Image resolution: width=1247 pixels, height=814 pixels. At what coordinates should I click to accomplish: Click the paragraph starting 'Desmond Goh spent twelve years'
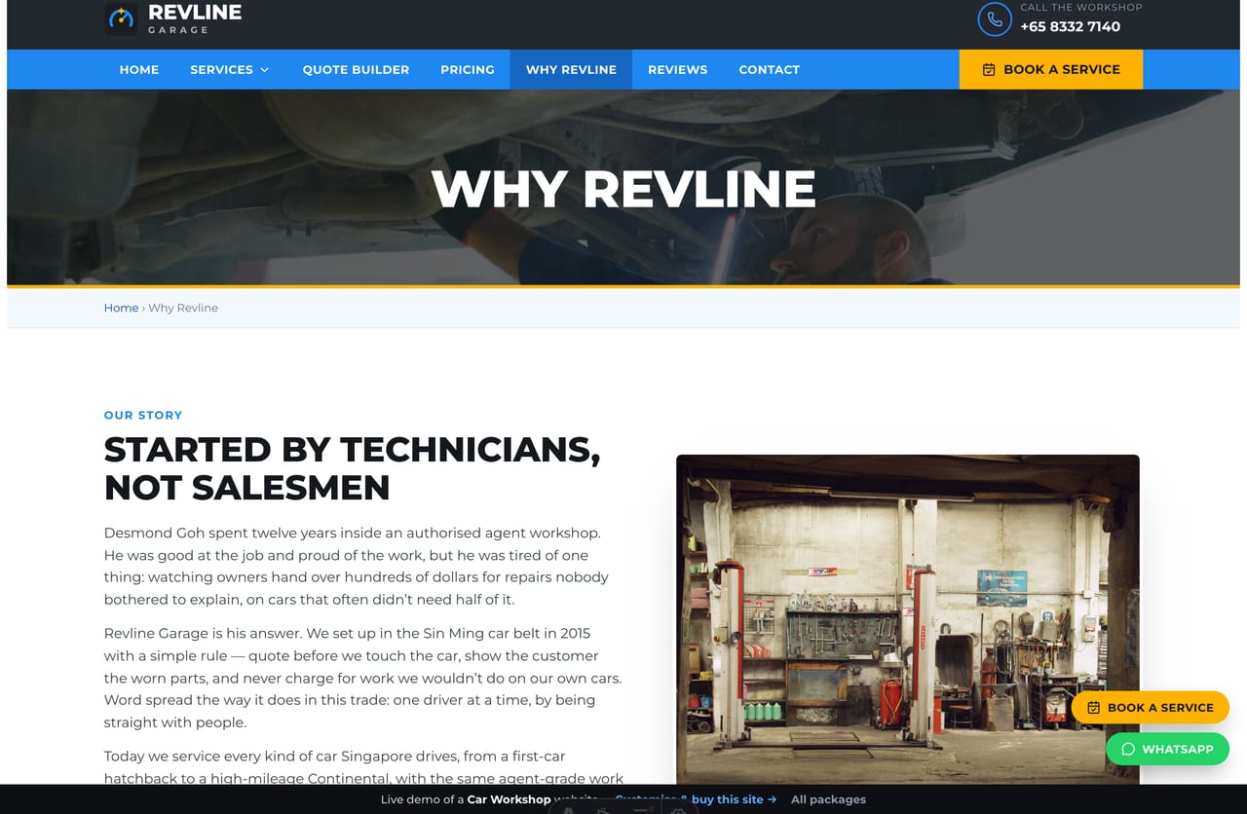(357, 566)
